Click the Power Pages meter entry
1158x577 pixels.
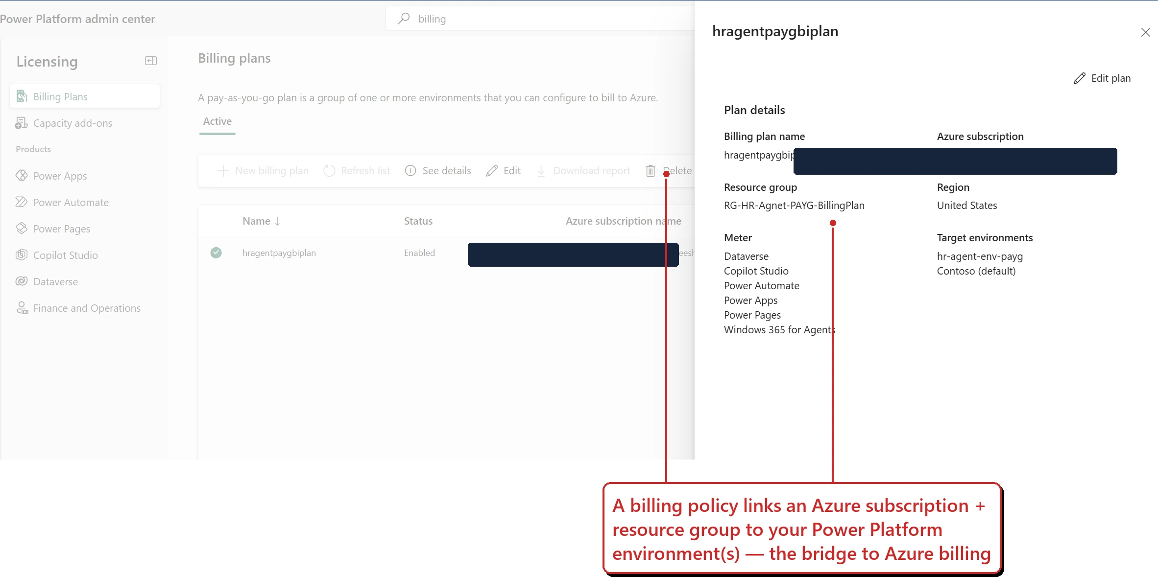tap(752, 315)
